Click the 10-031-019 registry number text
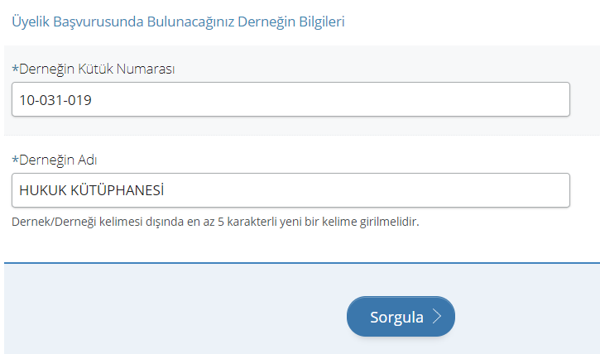 (55, 100)
